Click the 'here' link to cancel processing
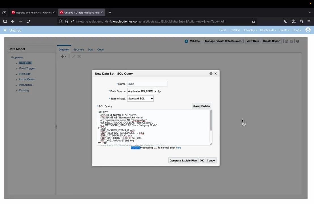The image size is (314, 204). click(179, 148)
